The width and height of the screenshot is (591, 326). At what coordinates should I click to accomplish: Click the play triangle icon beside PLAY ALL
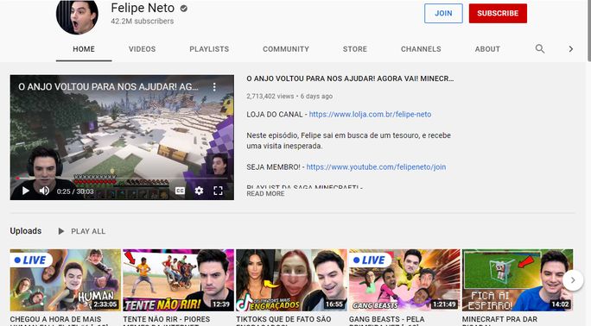click(x=61, y=231)
